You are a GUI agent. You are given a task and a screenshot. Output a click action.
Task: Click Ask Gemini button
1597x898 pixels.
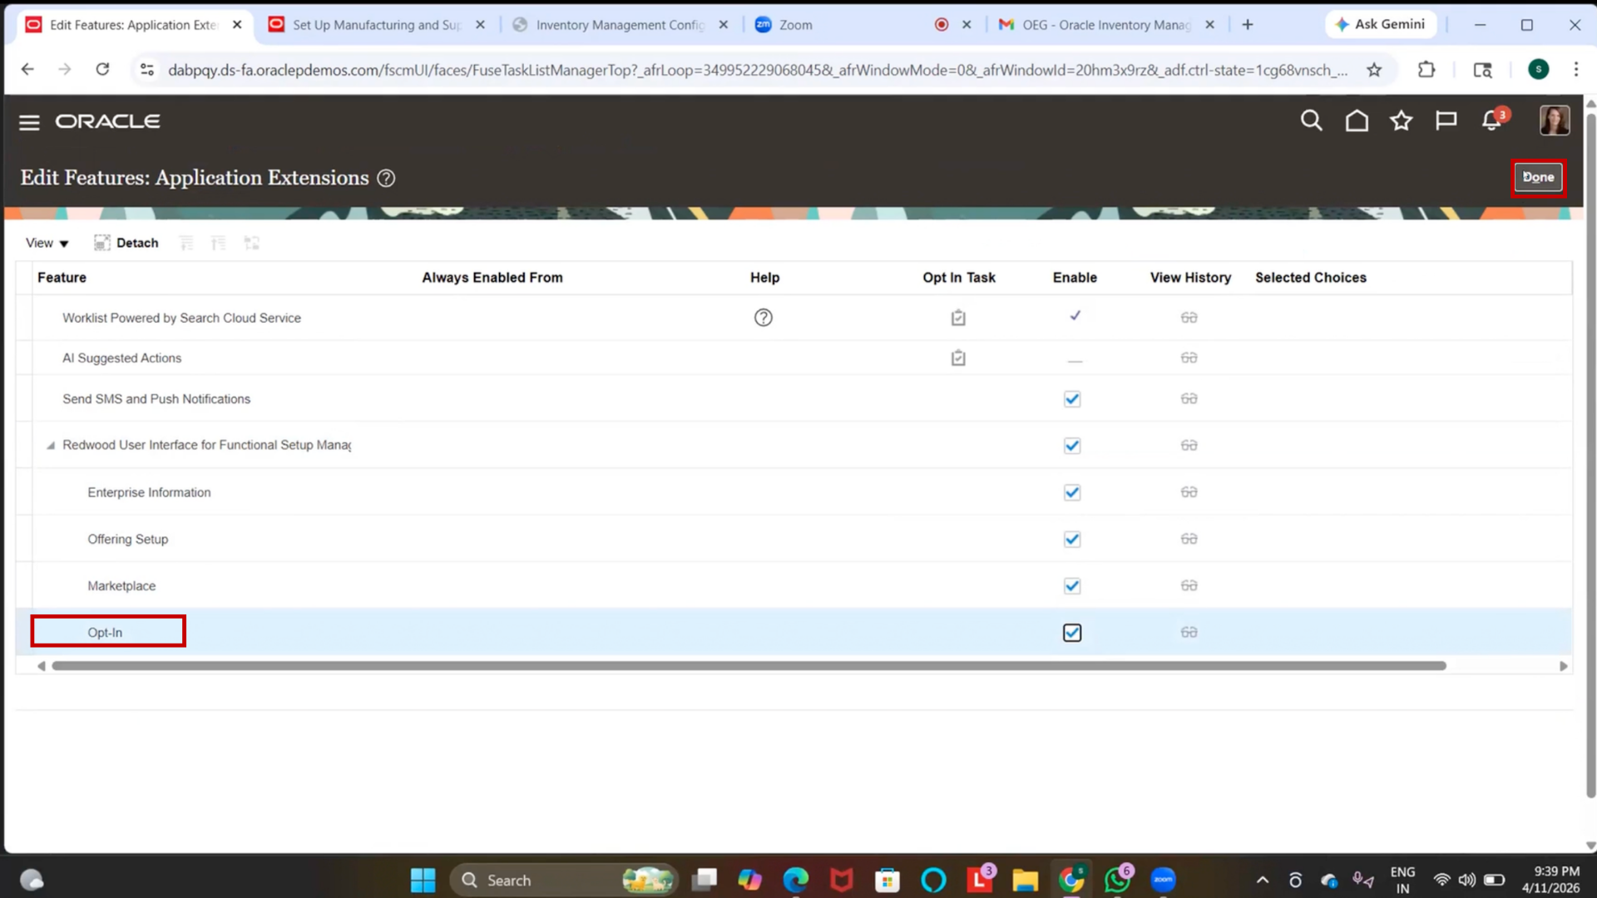coord(1380,24)
